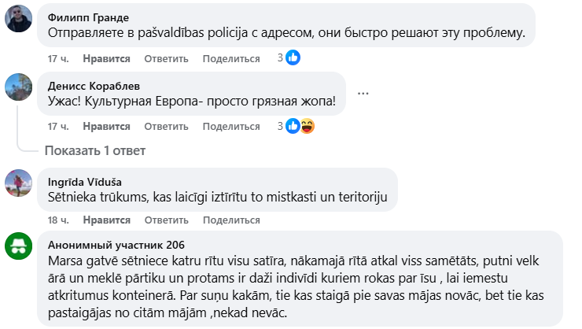
Task: Open Филипп Гранде's profile picture
Action: [x=19, y=19]
